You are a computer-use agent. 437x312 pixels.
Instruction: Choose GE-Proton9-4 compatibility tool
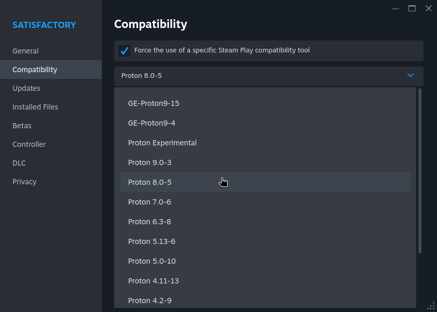pyautogui.click(x=265, y=123)
